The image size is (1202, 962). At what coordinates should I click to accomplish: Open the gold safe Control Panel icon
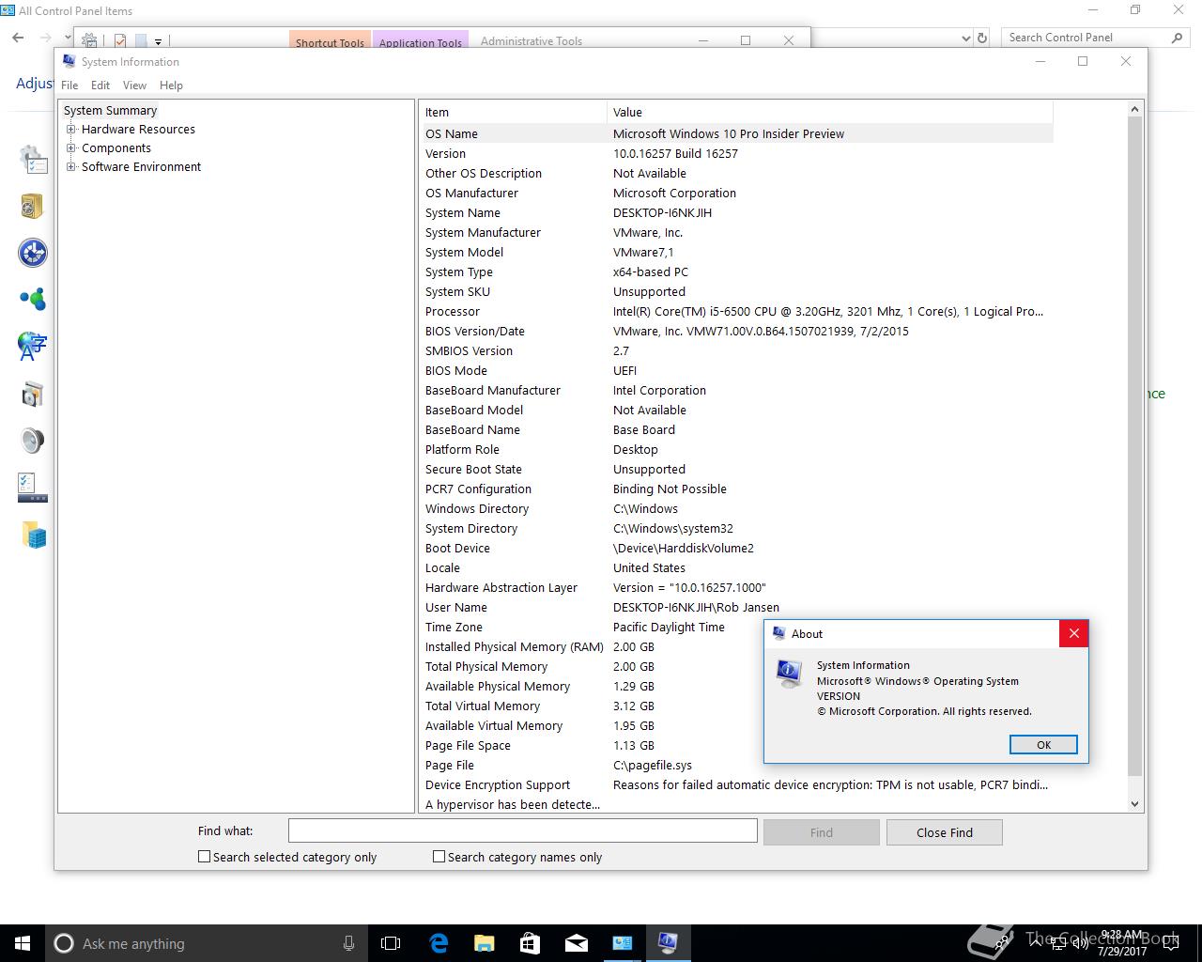coord(33,206)
